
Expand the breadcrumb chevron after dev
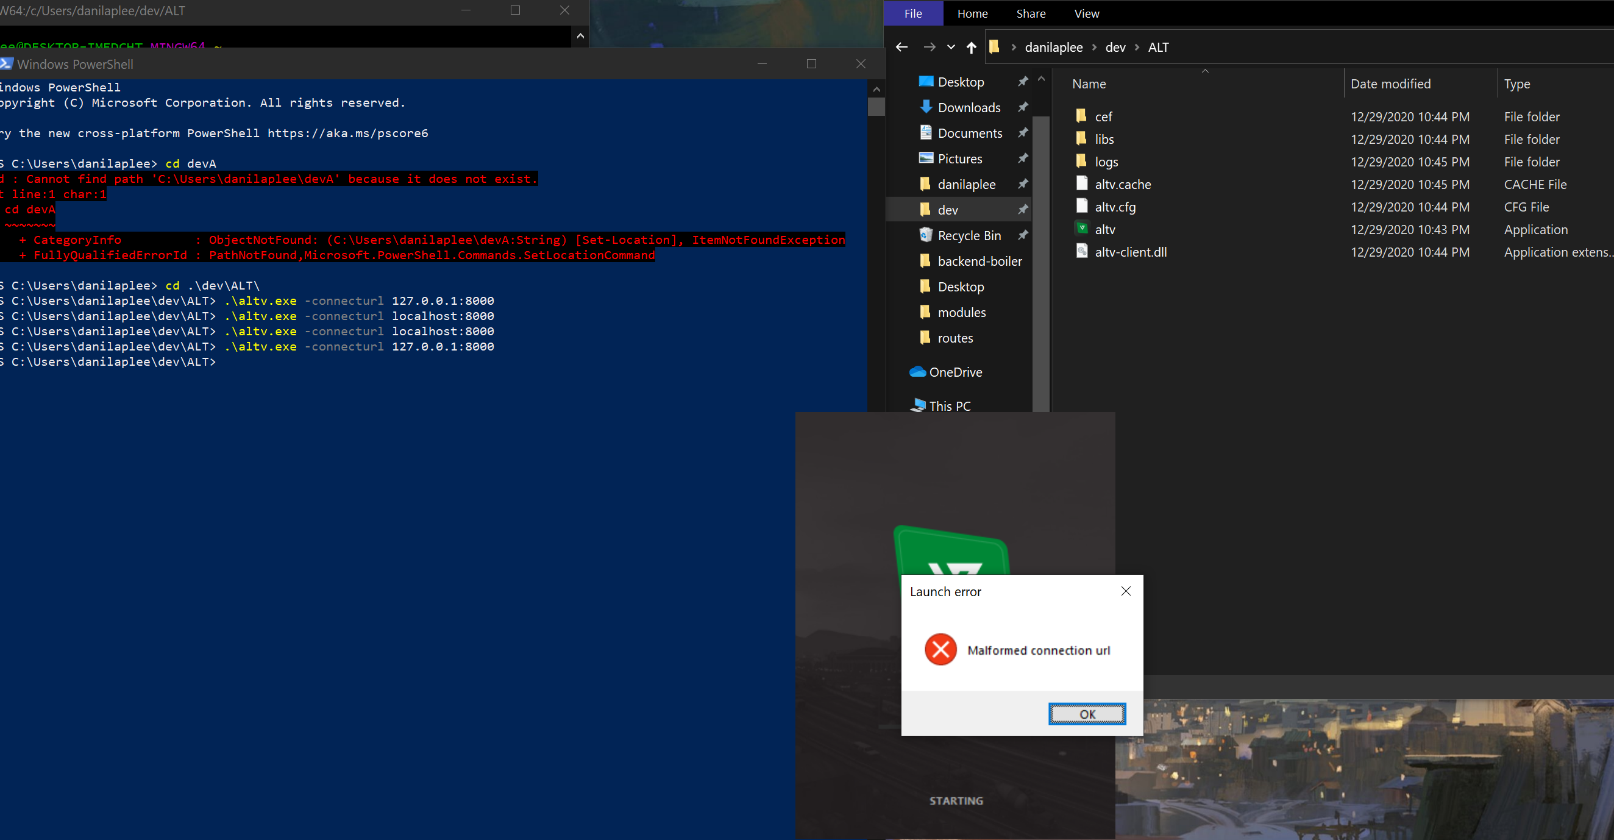coord(1136,47)
